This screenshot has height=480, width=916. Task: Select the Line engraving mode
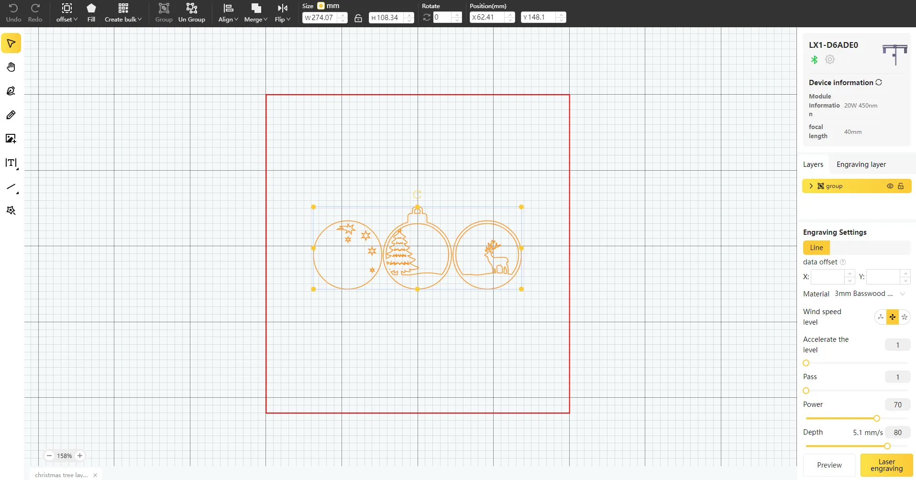pos(817,248)
